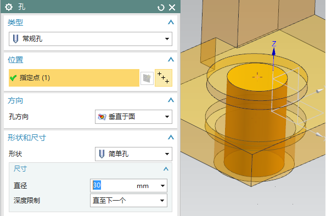Viewport: 326px width, 216px height.
Task: Click the 形状和尺寸 section title
Action: point(27,138)
